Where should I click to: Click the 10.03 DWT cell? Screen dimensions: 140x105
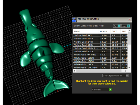[116, 64]
